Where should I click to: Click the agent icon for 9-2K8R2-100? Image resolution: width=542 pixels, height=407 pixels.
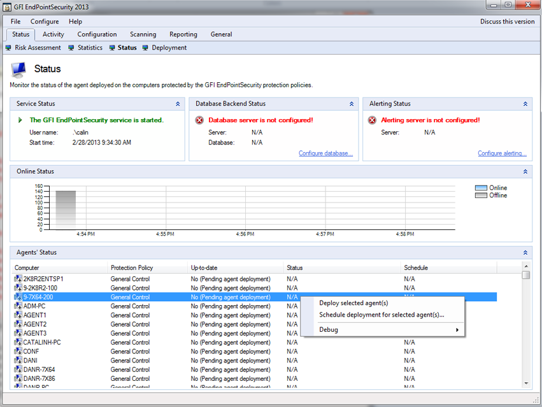click(x=18, y=288)
